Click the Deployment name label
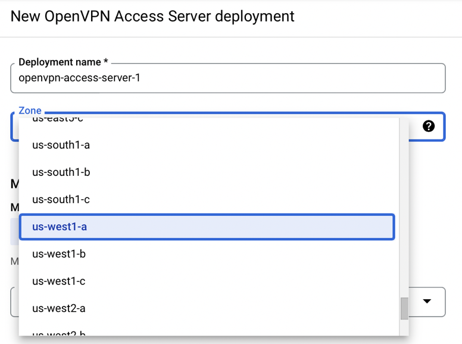Image resolution: width=462 pixels, height=344 pixels. [x=63, y=63]
